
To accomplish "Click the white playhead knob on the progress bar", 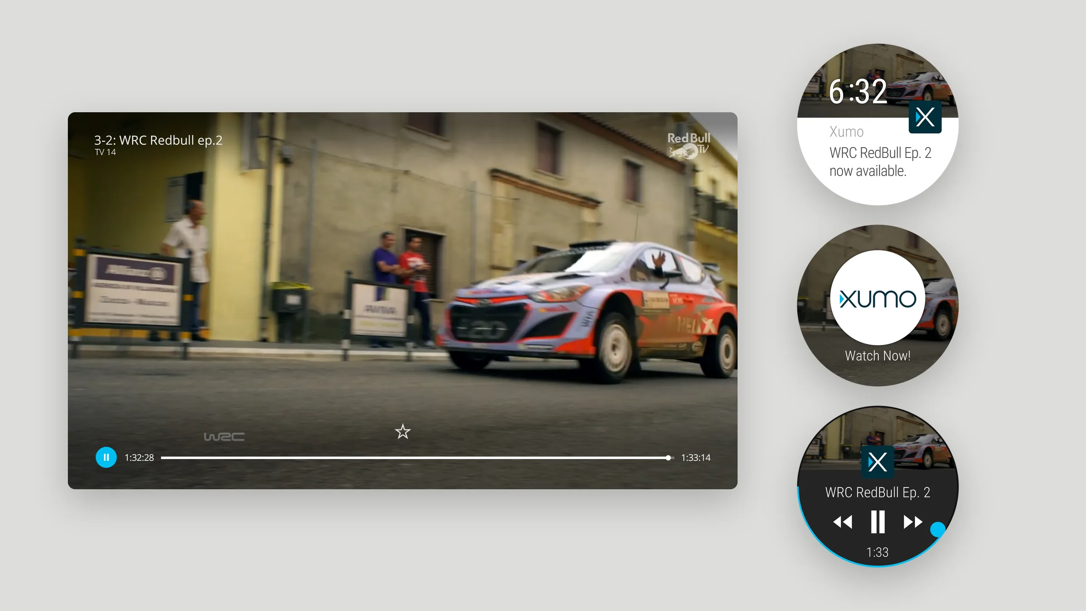I will (668, 458).
